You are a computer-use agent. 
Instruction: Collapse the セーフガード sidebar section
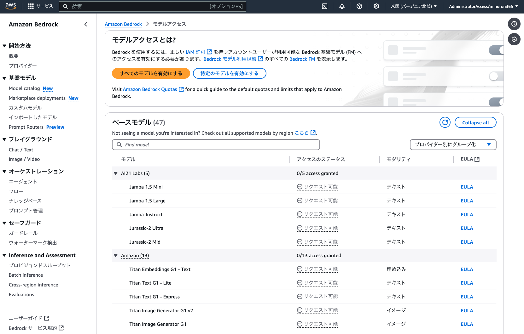[4, 223]
